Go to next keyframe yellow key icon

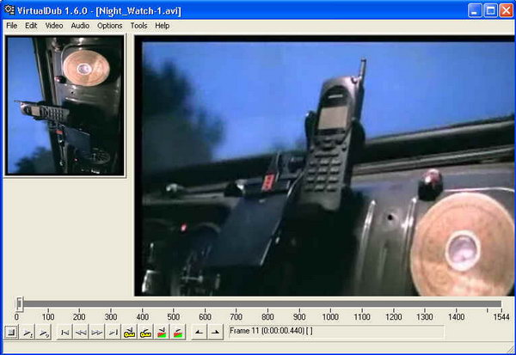coord(145,333)
